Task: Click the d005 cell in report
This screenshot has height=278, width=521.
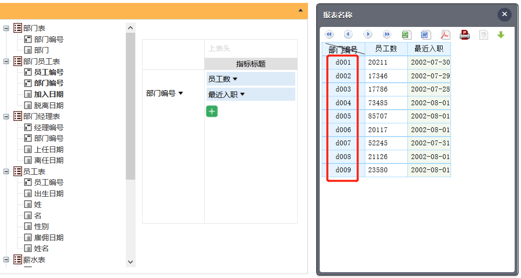Action: tap(343, 116)
